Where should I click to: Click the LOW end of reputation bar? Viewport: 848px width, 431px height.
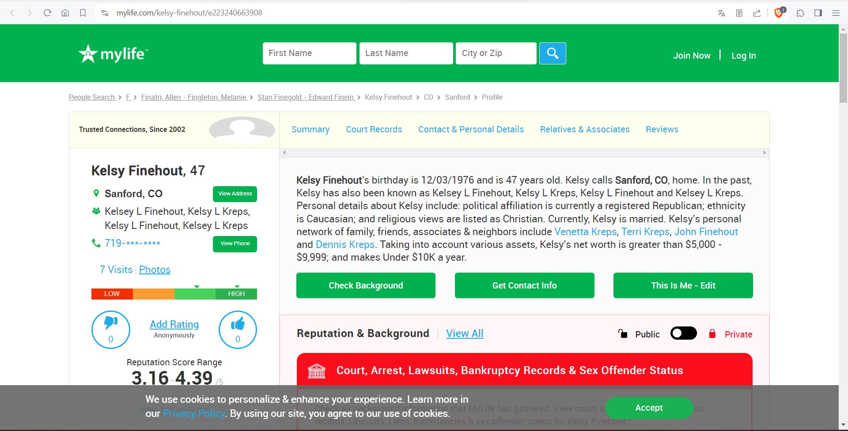coord(112,294)
